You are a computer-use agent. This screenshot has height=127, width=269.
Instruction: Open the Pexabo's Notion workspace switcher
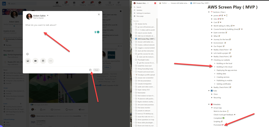tap(141, 3)
